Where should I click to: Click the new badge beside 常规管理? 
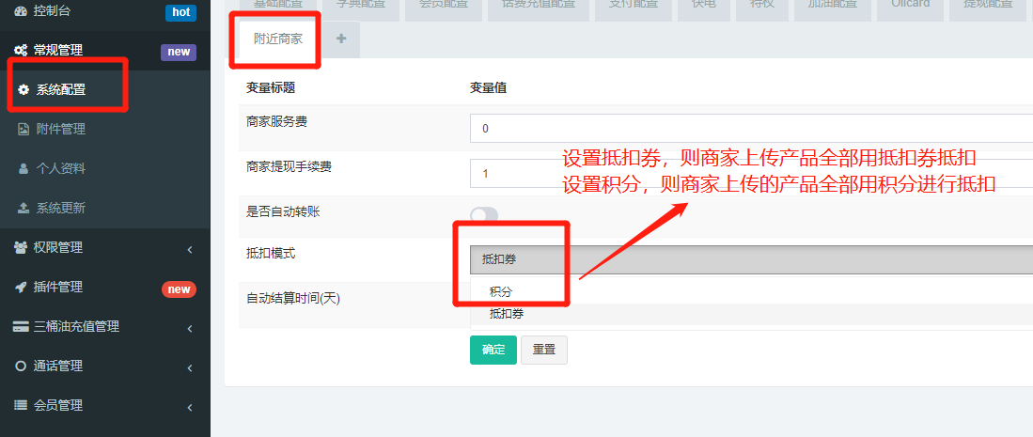[179, 52]
